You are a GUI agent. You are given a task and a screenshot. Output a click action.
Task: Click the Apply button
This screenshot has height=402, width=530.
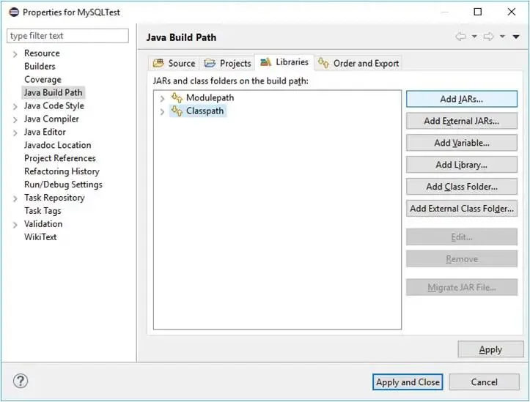490,349
